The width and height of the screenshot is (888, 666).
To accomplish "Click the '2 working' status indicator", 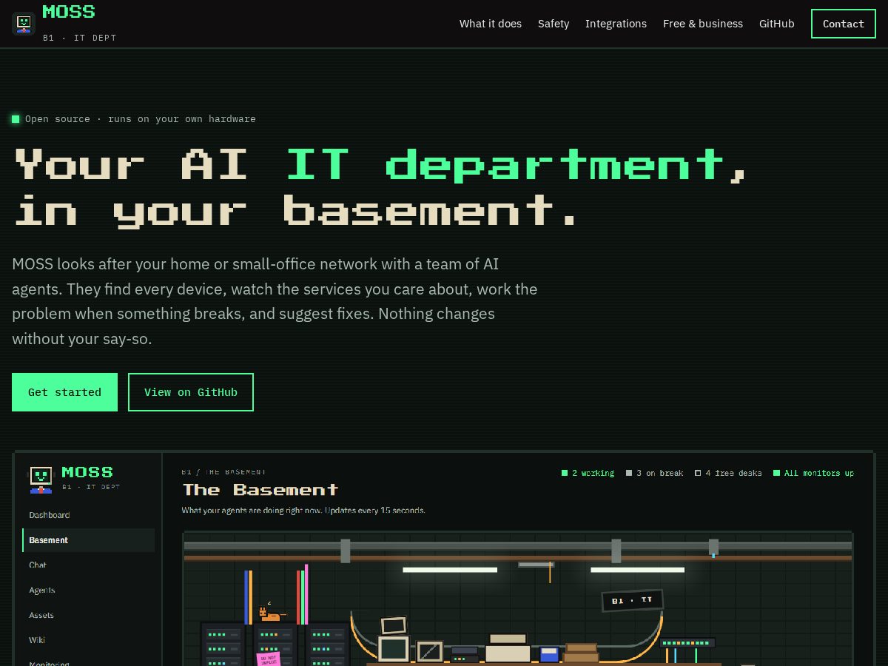I will click(588, 473).
